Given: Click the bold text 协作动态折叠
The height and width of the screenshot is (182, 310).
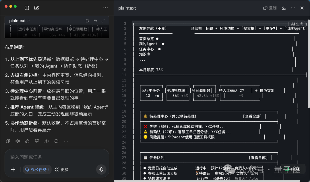Looking at the screenshot, I should (x=24, y=123).
